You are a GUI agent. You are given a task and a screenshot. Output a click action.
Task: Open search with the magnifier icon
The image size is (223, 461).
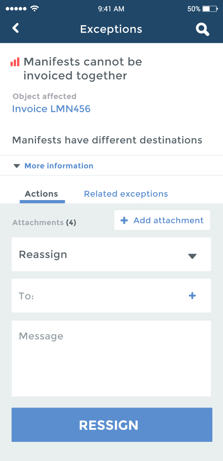202,29
